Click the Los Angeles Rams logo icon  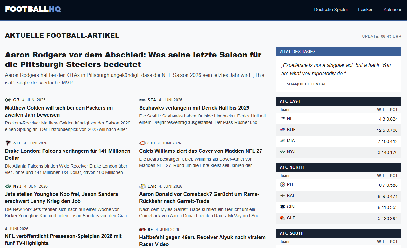(143, 186)
